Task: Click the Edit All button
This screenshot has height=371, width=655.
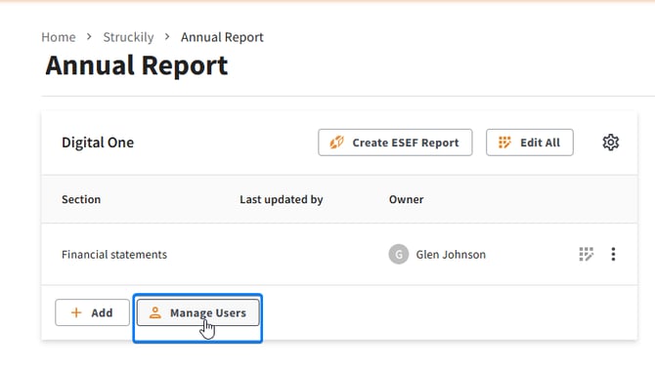Action: (x=530, y=143)
